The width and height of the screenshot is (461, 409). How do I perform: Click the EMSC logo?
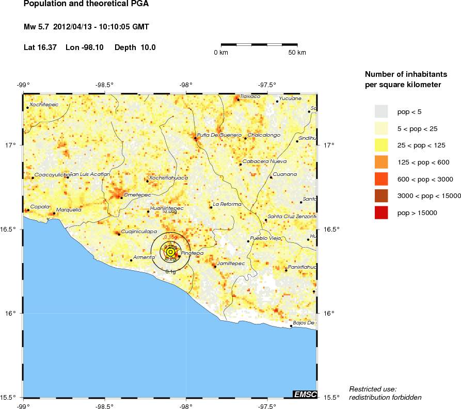pyautogui.click(x=305, y=394)
